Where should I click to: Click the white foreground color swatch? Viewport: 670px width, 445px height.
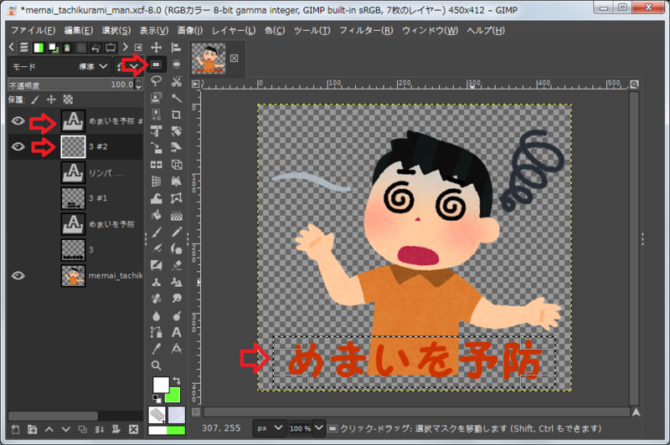pos(160,384)
